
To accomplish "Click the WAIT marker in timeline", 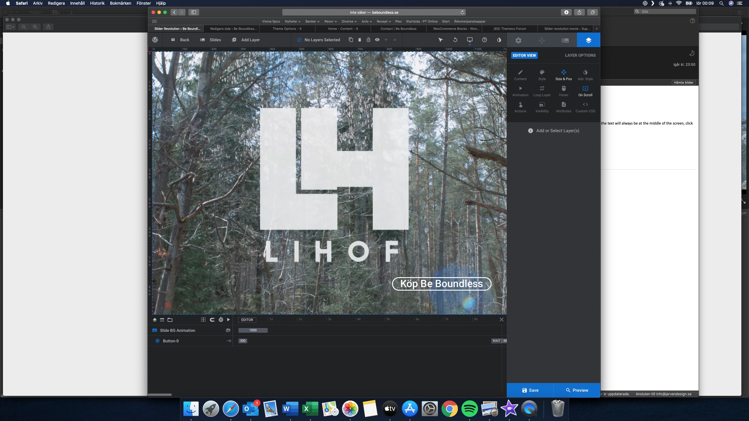I will tap(497, 341).
